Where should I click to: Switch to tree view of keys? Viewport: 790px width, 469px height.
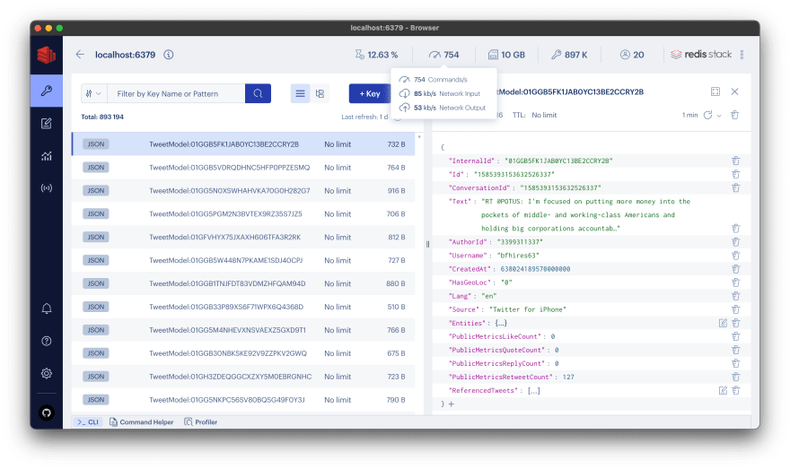coord(320,93)
